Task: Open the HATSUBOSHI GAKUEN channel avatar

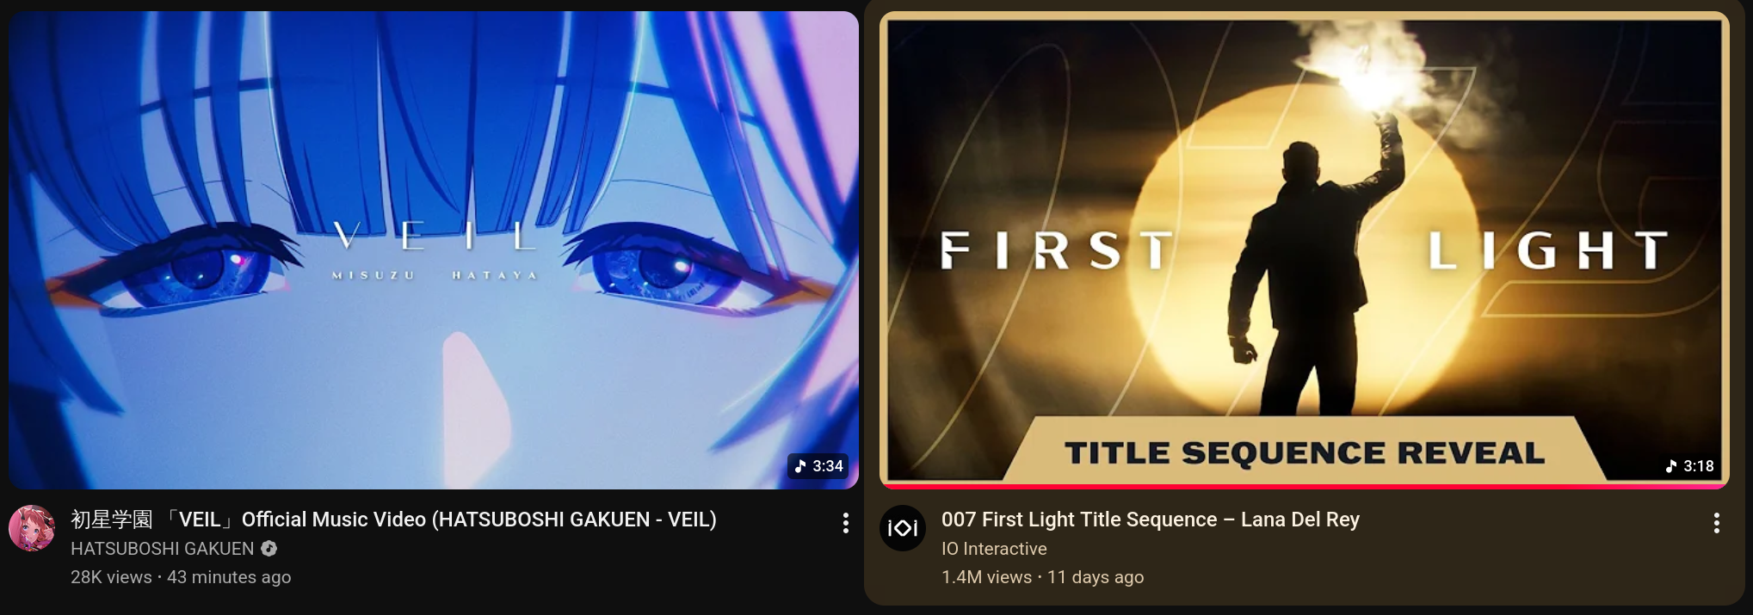Action: click(x=32, y=528)
